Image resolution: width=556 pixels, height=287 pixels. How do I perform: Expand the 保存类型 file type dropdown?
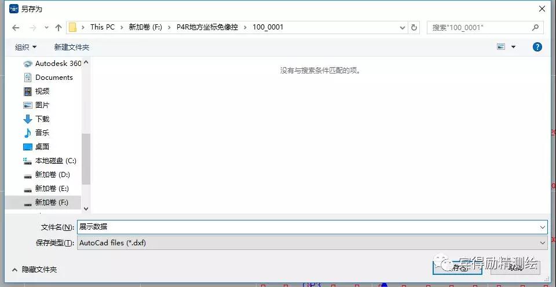pos(542,243)
